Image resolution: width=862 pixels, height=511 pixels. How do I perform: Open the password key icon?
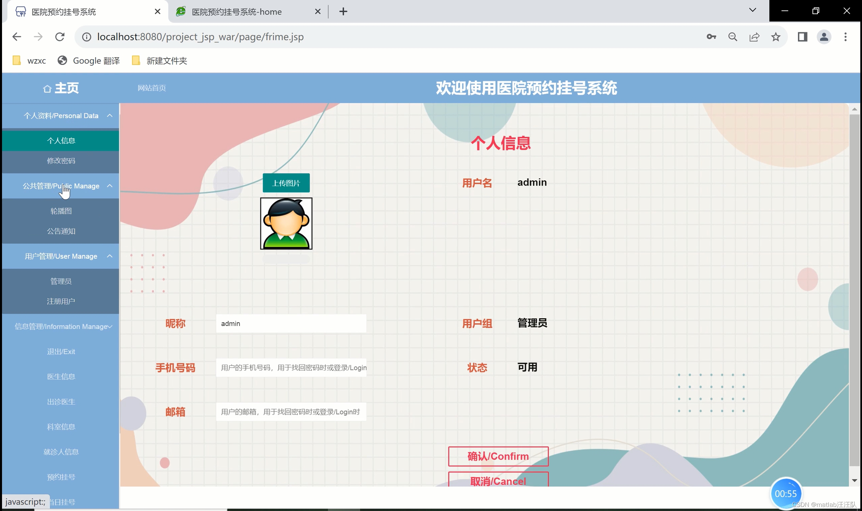click(x=711, y=37)
